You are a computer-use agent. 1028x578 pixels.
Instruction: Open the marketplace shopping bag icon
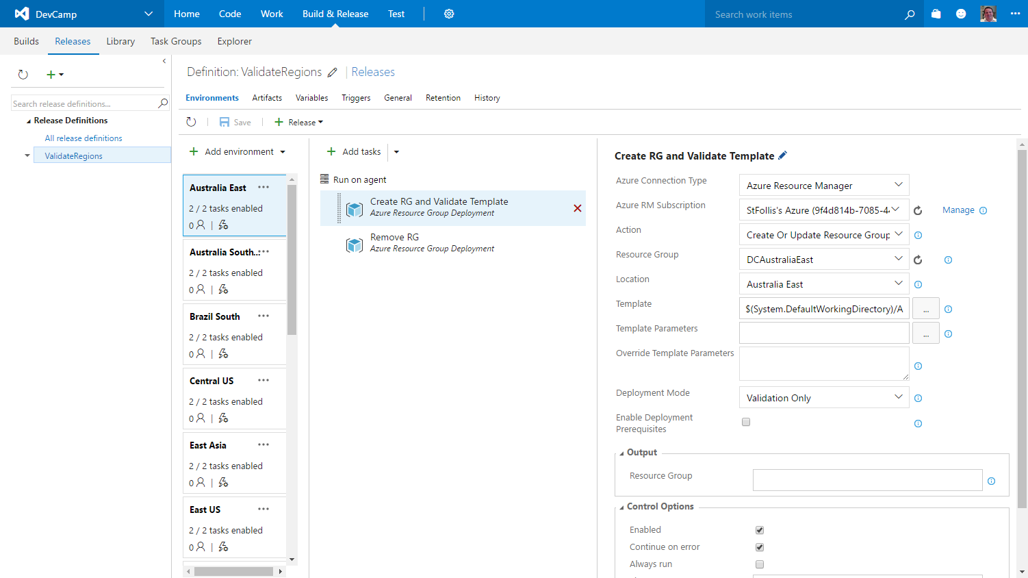[x=936, y=14]
